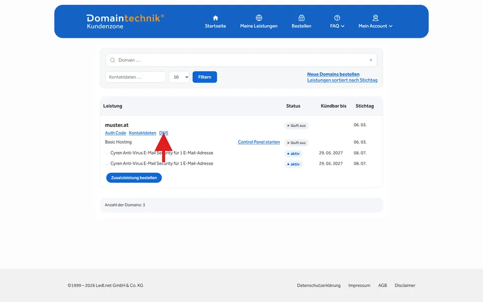This screenshot has height=302, width=483.
Task: Click the 06. 03. Stichtag of muster.at
Action: (360, 125)
